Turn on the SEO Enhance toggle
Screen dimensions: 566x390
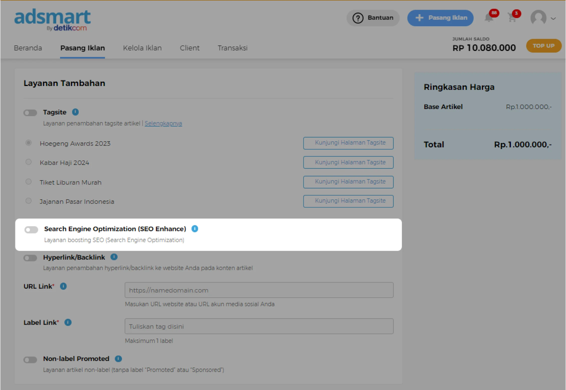(31, 229)
